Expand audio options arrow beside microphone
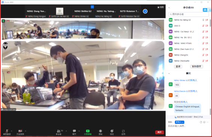 [12, 131]
